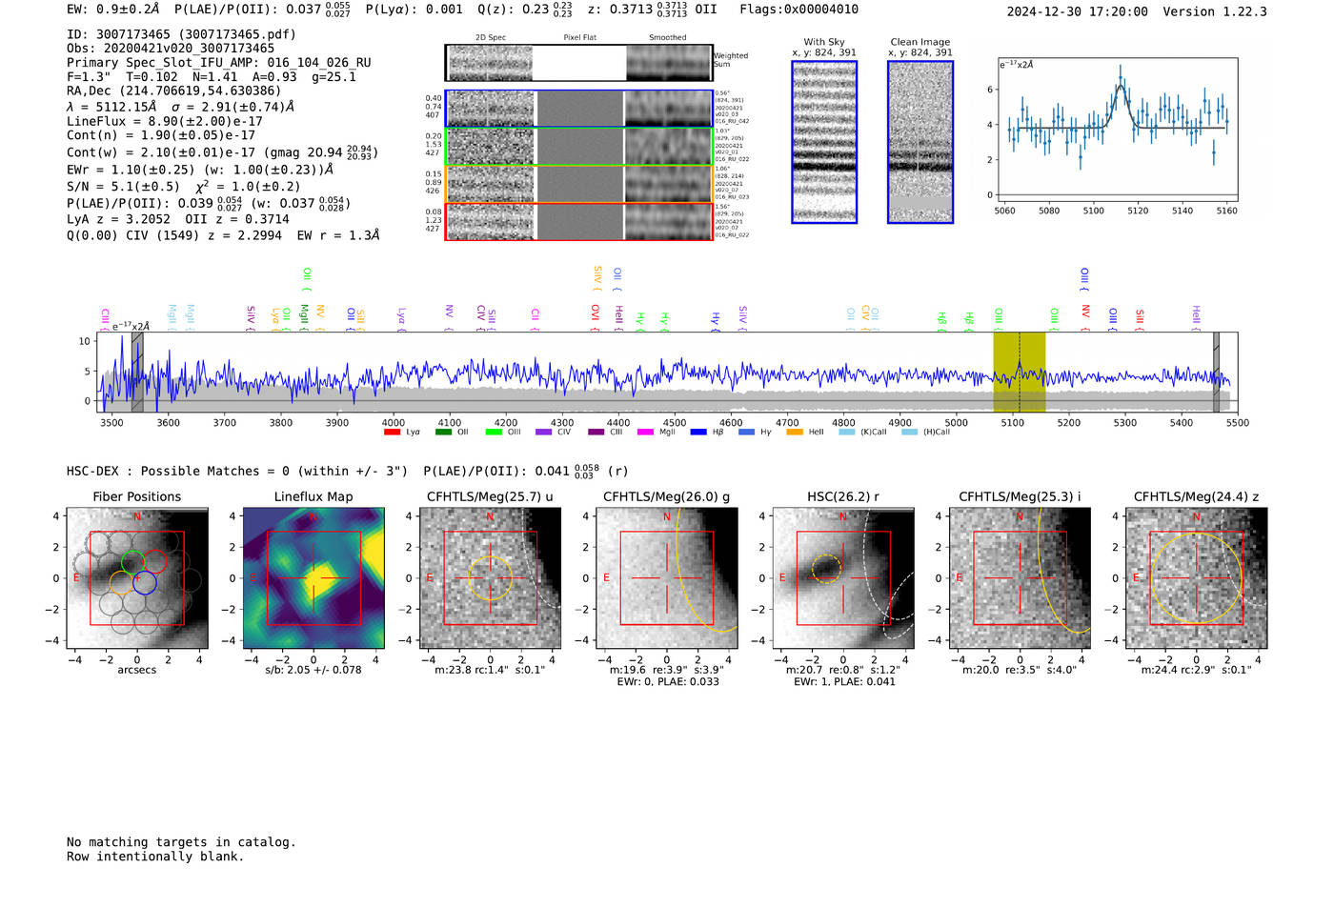Click the ID: 3007173465 line

coord(181,34)
